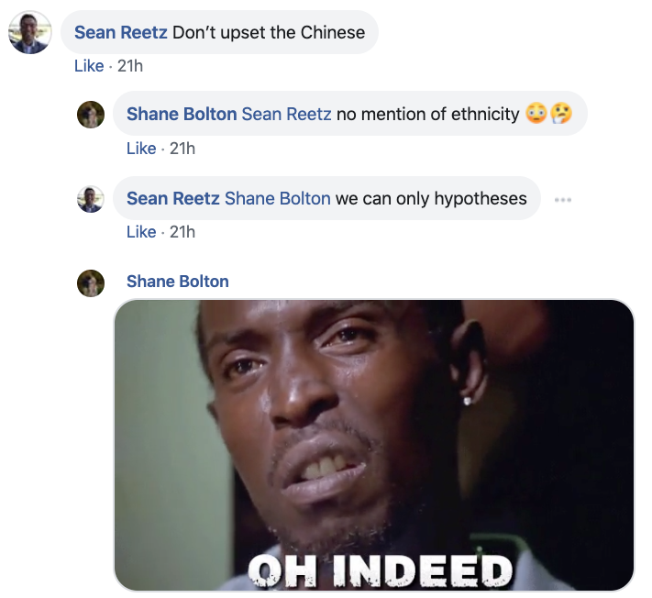Click the 21h timestamp under ethnicity reply
The height and width of the screenshot is (598, 652).
coord(182,149)
